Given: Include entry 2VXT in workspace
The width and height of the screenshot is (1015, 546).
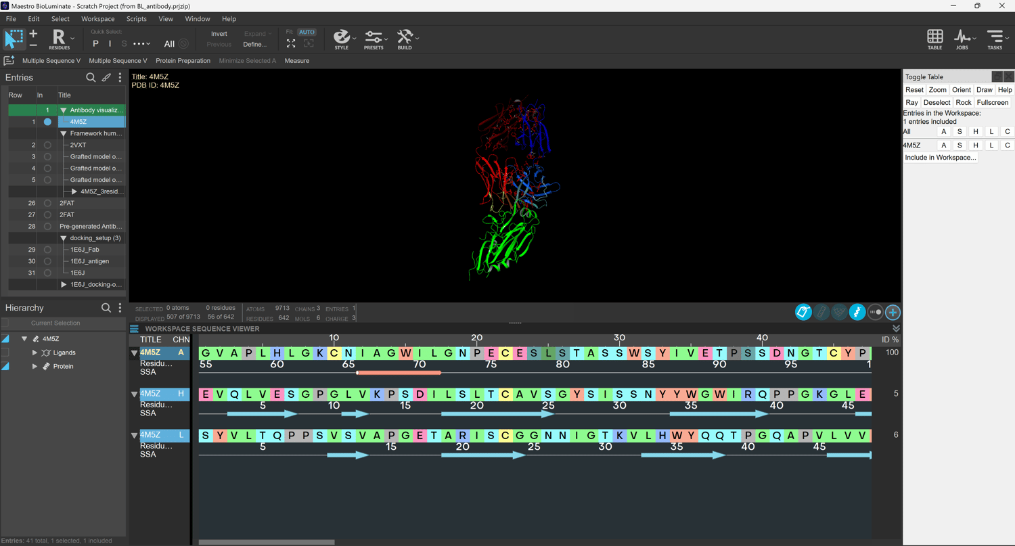Looking at the screenshot, I should [47, 145].
